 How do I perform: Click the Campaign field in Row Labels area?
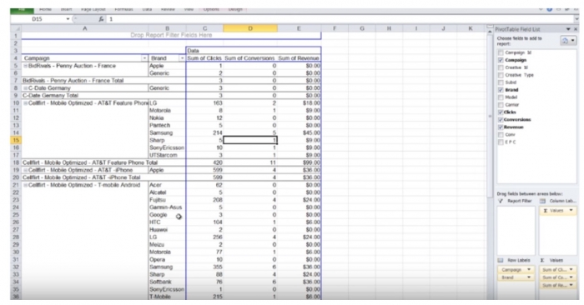tap(516, 270)
